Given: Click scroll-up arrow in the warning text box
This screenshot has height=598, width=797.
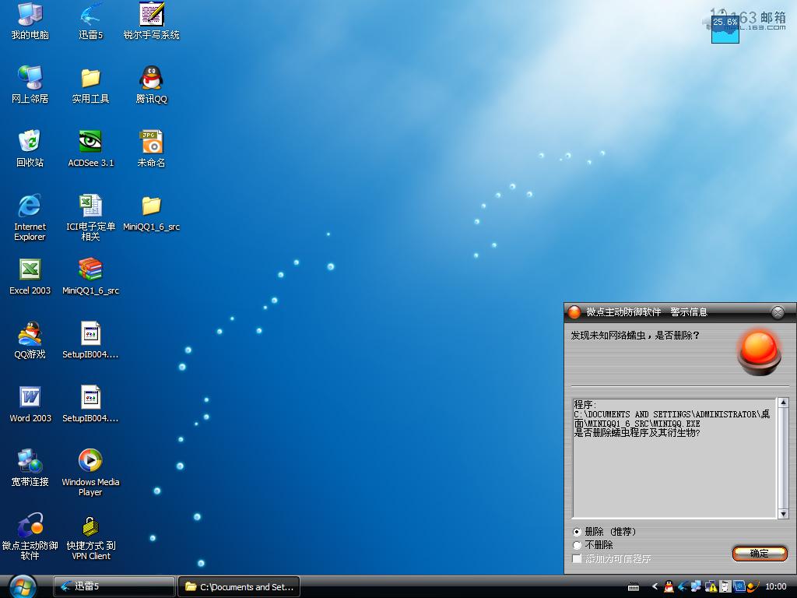Looking at the screenshot, I should (x=782, y=403).
